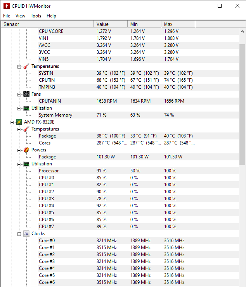This screenshot has width=246, height=287.
Task: Click the 3515 MHz Core #1 value
Action: click(x=107, y=247)
